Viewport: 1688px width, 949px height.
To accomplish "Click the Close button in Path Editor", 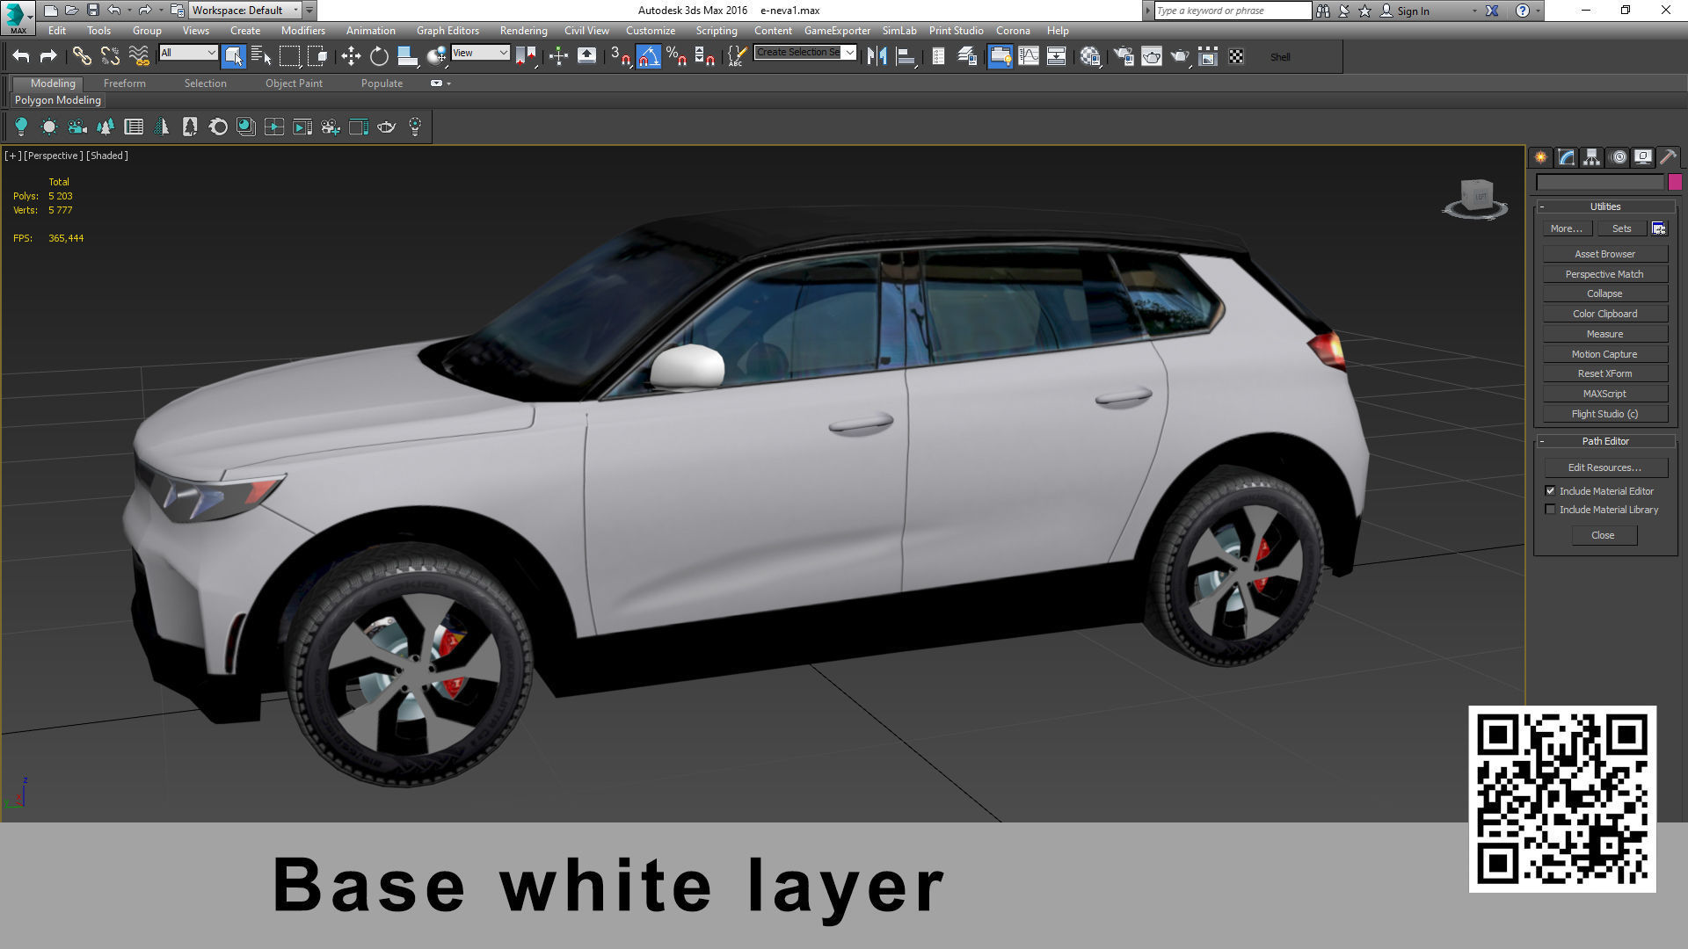I will point(1603,535).
